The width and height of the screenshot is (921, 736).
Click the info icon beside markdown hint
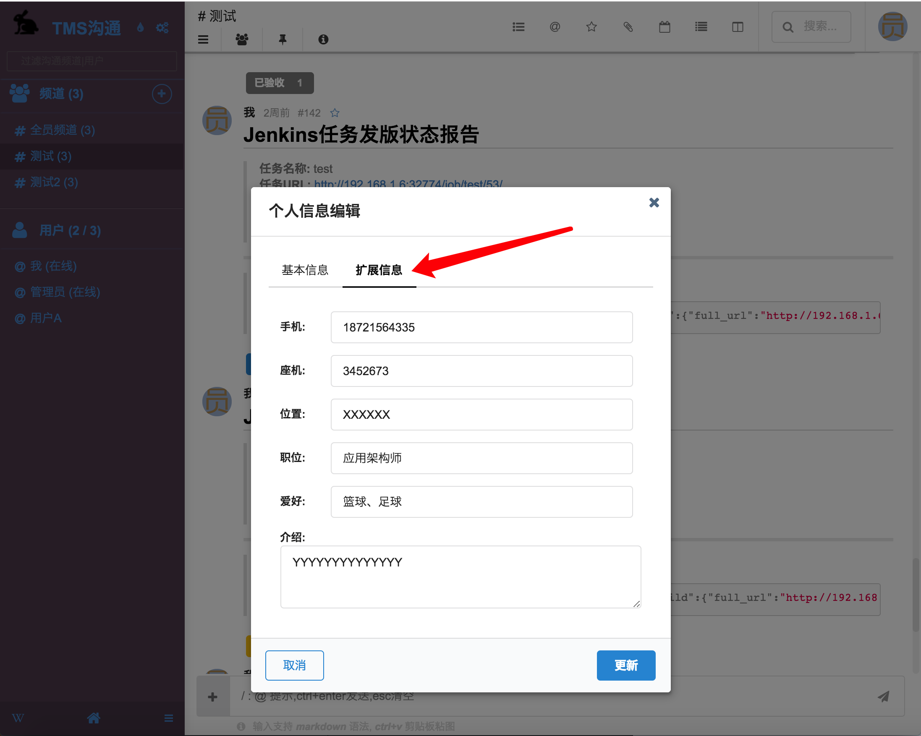[x=241, y=726]
